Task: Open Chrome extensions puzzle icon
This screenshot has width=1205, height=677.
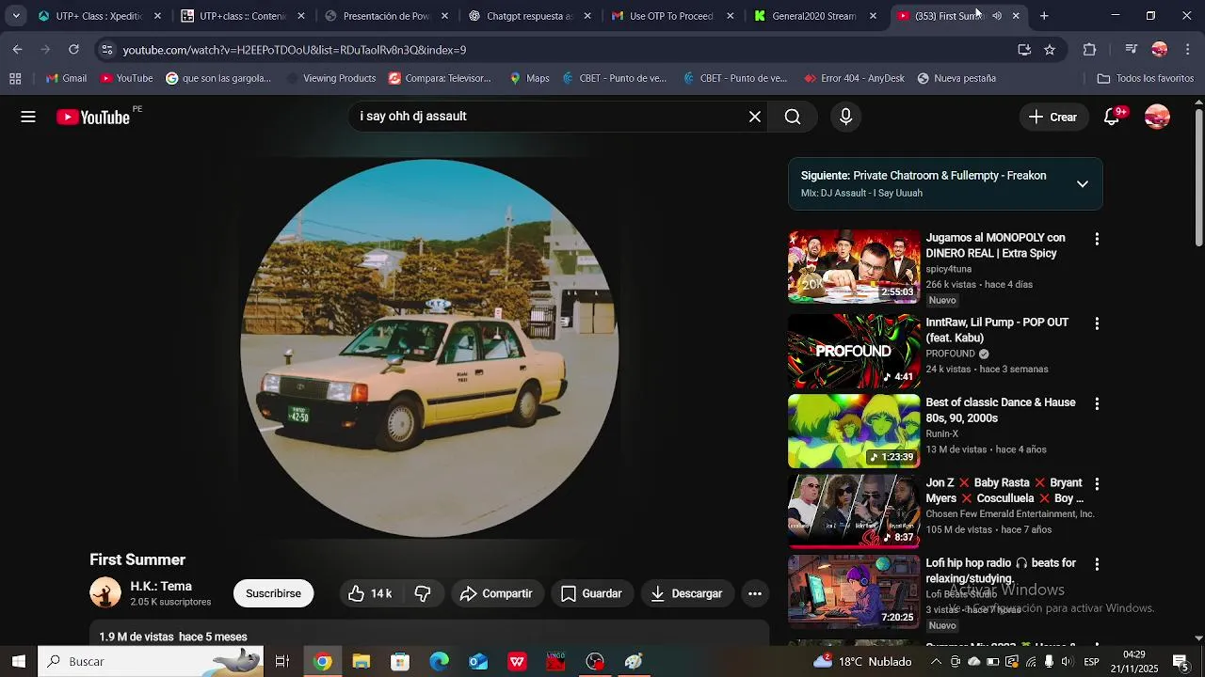Action: click(1089, 50)
